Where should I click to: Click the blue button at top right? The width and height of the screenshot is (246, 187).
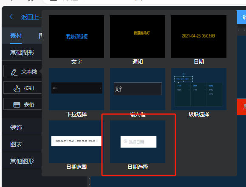[241, 17]
